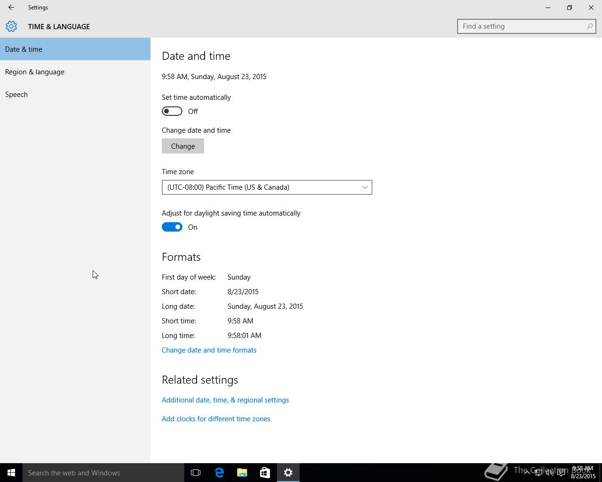Open File Explorer from the taskbar
This screenshot has width=602, height=482.
point(242,473)
